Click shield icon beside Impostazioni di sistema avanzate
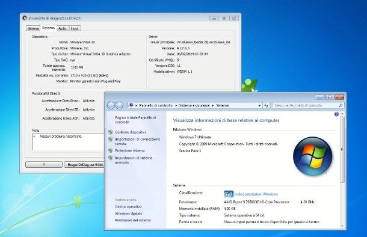This screenshot has width=367, height=237. click(111, 158)
